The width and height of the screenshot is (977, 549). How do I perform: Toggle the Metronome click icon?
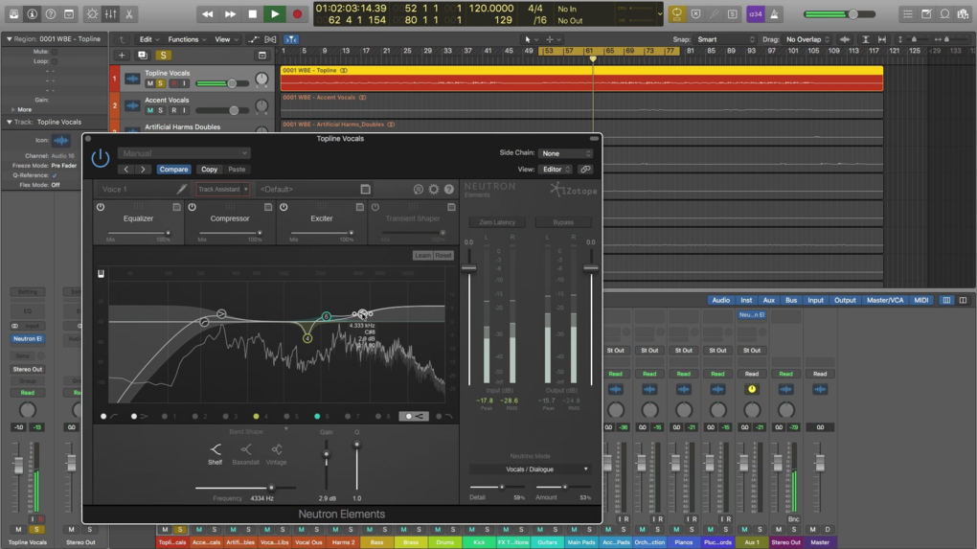[x=774, y=13]
